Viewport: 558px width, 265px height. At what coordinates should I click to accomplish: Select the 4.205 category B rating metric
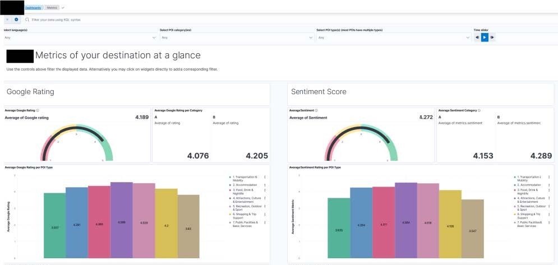coord(257,155)
